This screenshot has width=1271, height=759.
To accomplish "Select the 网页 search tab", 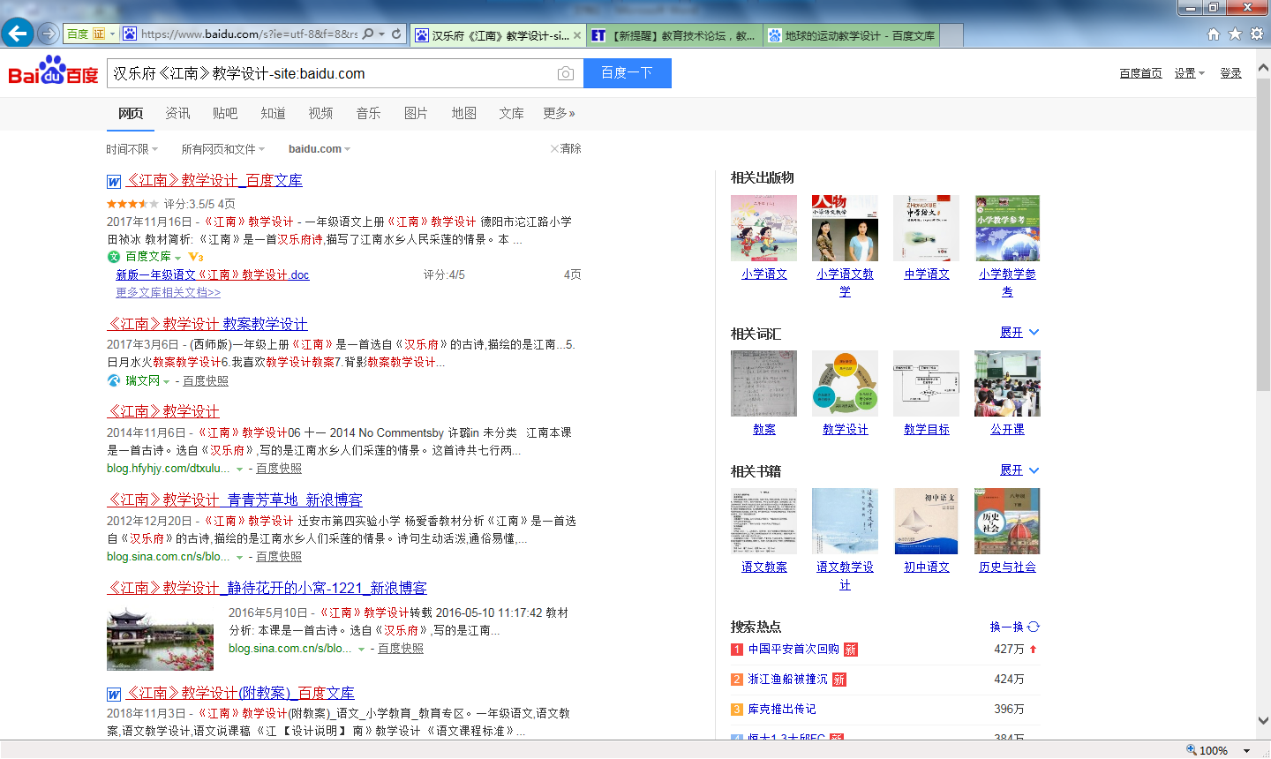I will coord(131,113).
